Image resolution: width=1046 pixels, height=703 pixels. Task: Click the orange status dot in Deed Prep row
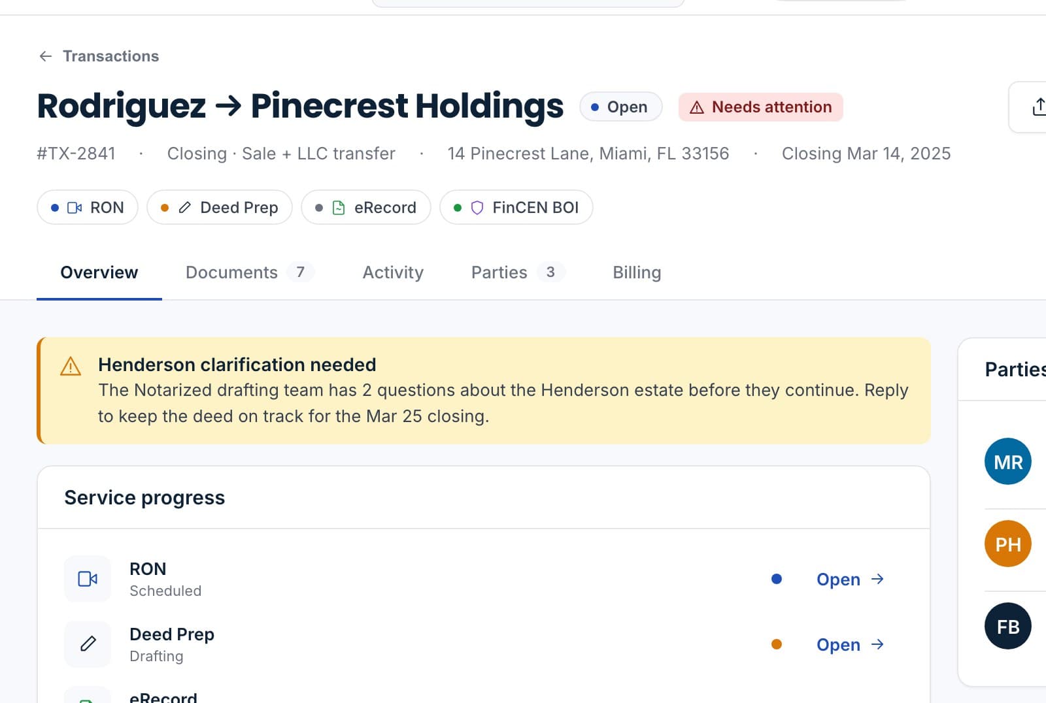777,644
